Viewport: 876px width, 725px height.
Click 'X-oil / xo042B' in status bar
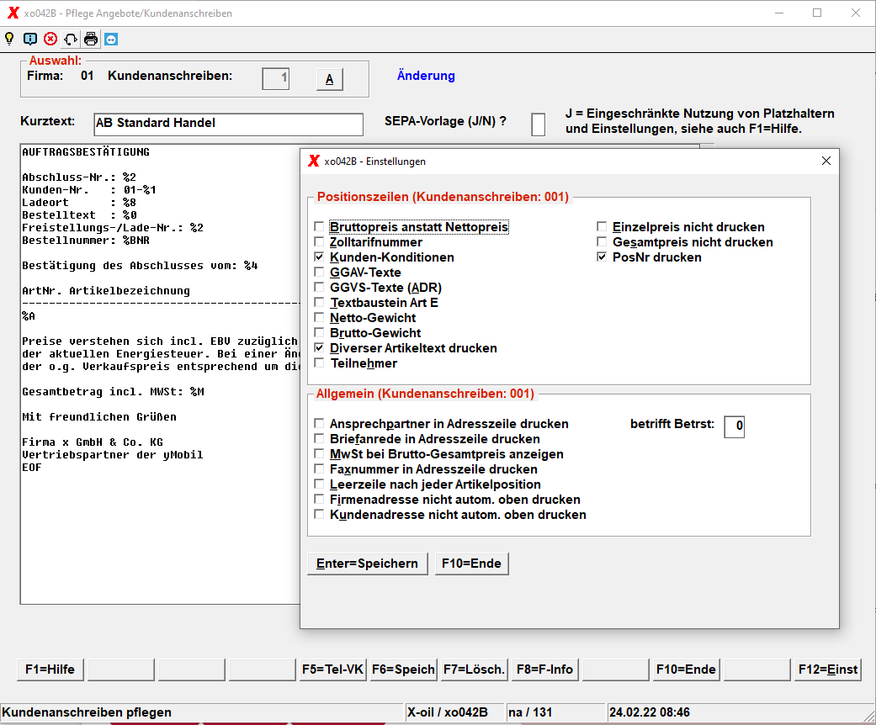[x=448, y=712]
